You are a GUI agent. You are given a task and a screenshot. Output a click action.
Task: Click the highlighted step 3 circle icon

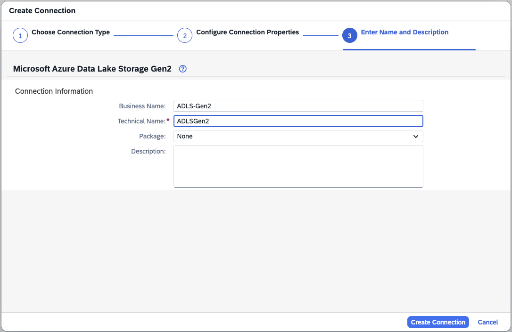(349, 36)
